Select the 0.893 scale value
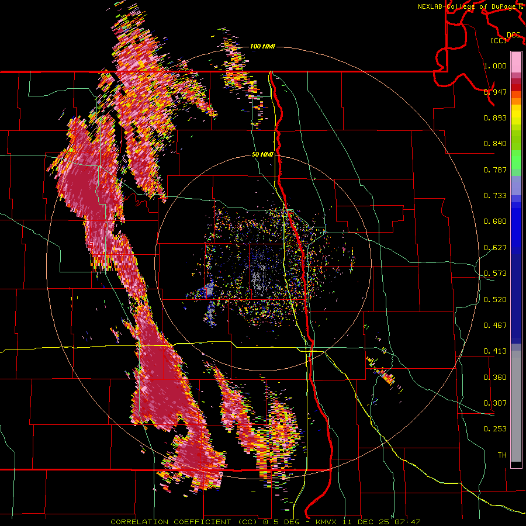526x526 pixels. [x=495, y=117]
